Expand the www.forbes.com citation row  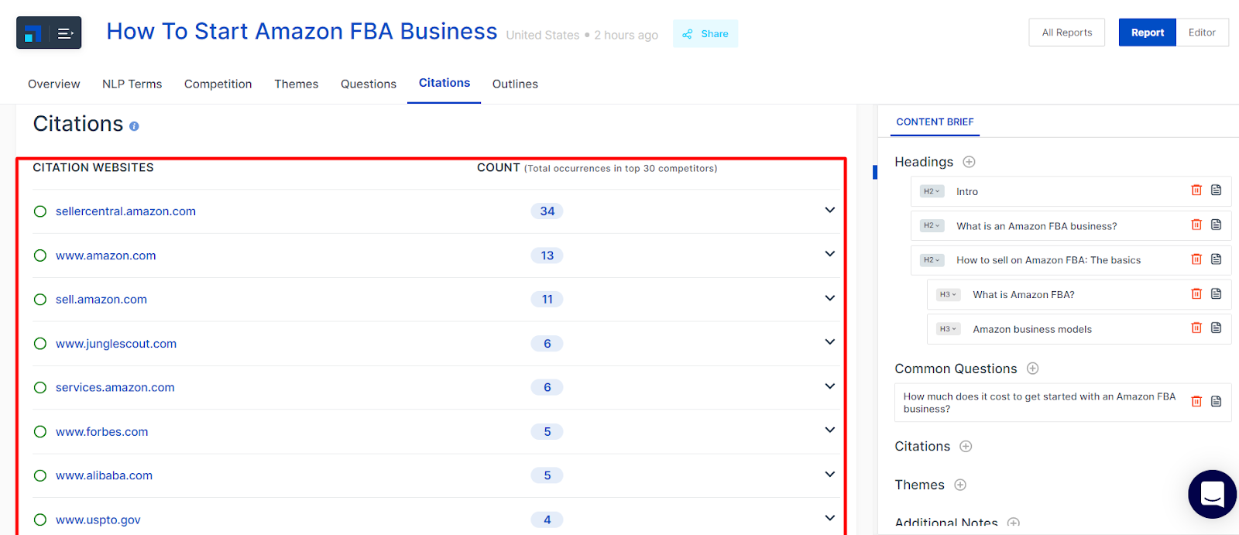coord(829,430)
